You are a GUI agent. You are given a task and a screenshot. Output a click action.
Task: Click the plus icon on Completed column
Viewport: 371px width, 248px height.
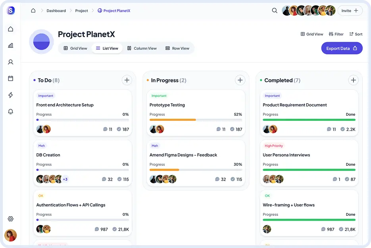[x=353, y=80]
